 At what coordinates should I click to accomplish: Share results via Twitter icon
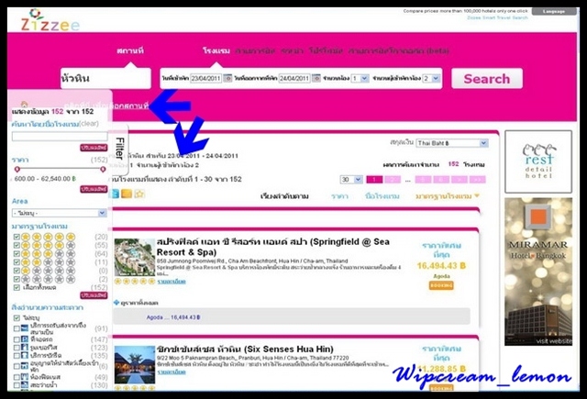(115, 194)
